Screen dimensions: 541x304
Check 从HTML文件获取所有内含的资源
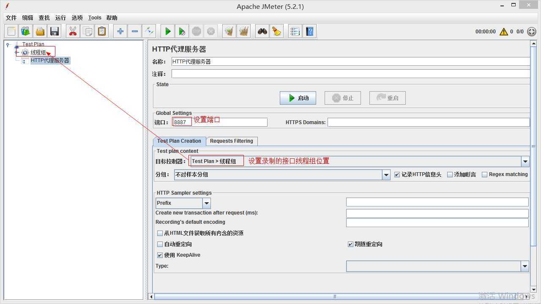click(x=160, y=233)
